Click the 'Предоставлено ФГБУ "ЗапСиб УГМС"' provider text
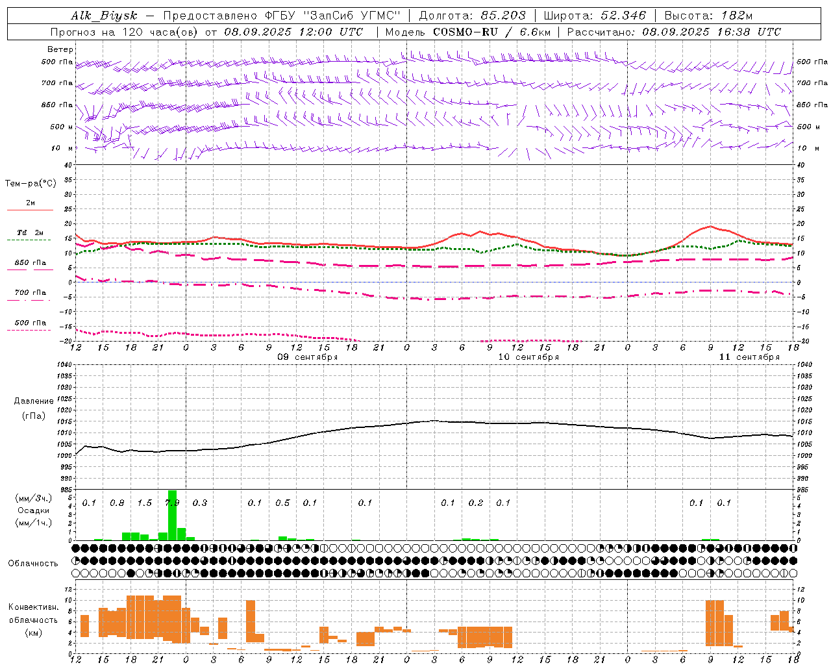Image resolution: width=831 pixels, height=665 pixels. tap(282, 16)
